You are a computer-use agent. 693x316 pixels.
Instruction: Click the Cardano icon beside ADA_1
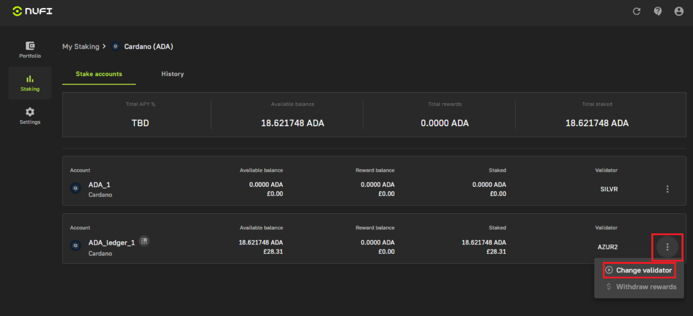tap(76, 189)
